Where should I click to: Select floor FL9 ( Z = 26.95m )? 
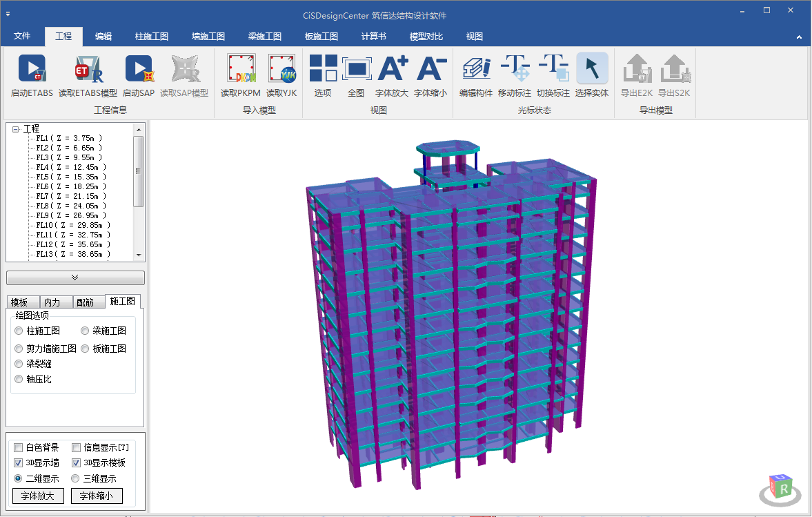click(x=72, y=215)
